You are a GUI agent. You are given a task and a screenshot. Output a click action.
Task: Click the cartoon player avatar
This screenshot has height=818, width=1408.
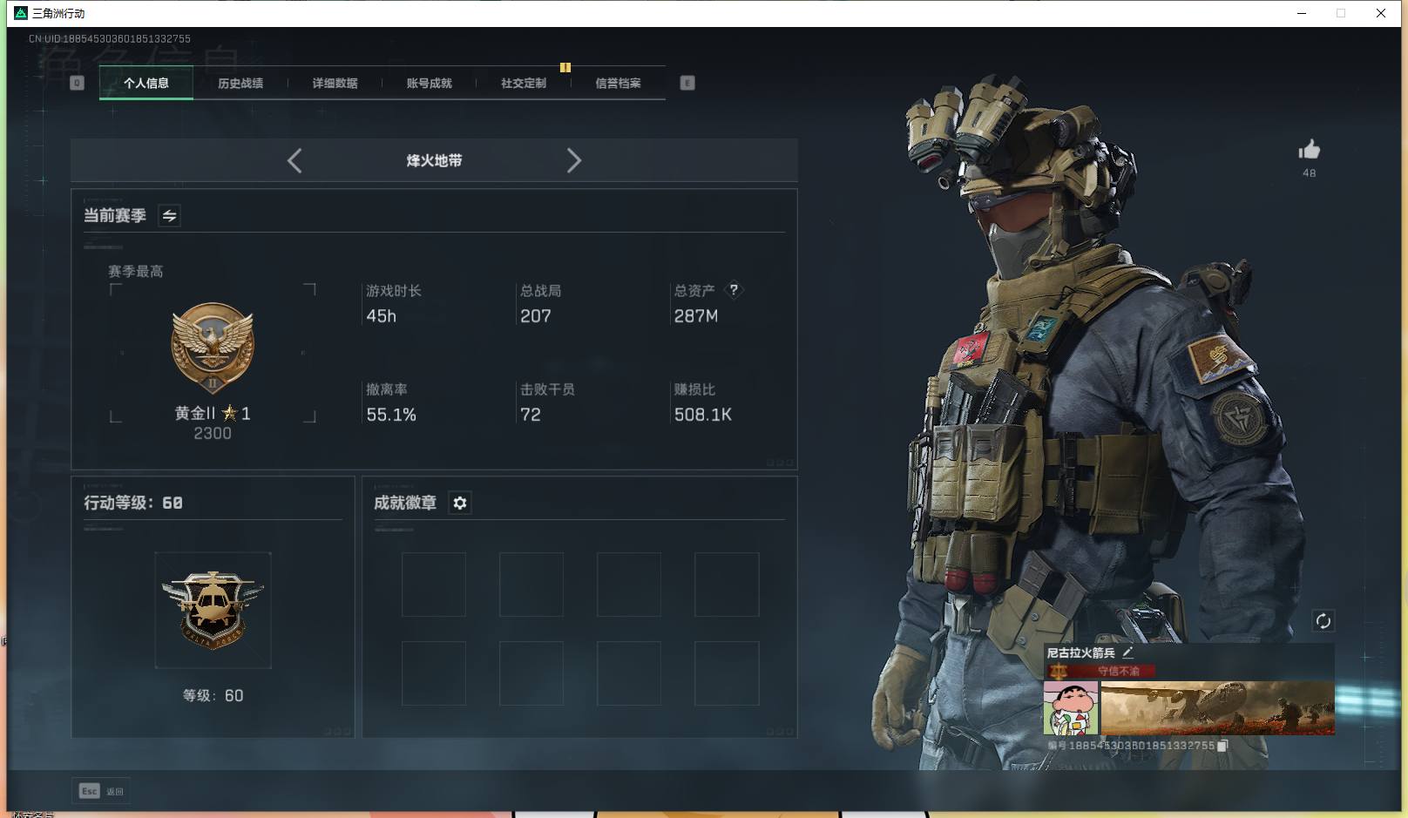point(1071,708)
